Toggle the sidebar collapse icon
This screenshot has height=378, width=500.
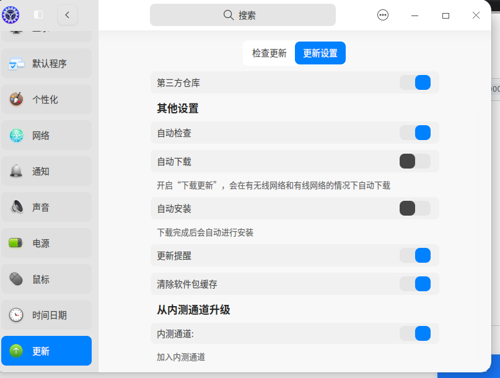[x=38, y=15]
